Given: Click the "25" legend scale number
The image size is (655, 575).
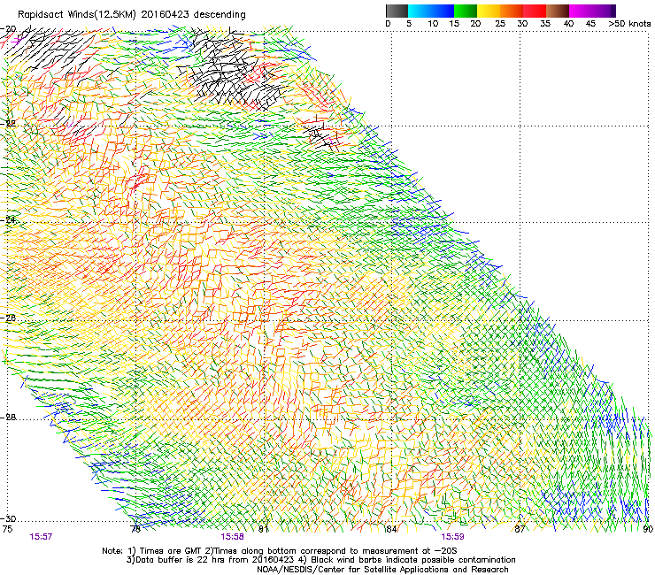Looking at the screenshot, I should click(499, 24).
